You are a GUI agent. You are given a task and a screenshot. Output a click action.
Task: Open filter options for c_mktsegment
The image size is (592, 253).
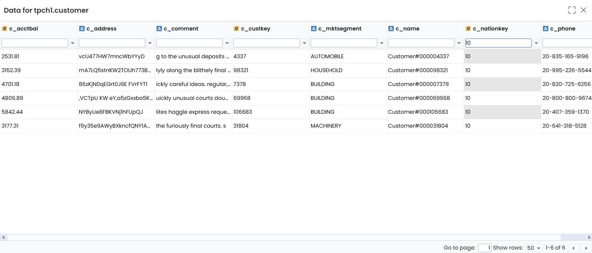click(x=382, y=43)
